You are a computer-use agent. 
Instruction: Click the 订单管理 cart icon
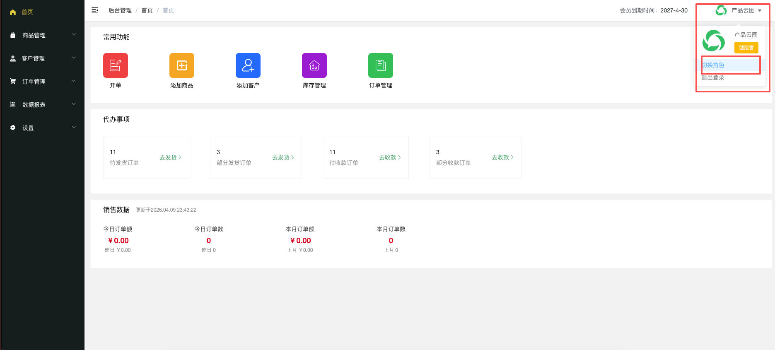click(x=13, y=82)
